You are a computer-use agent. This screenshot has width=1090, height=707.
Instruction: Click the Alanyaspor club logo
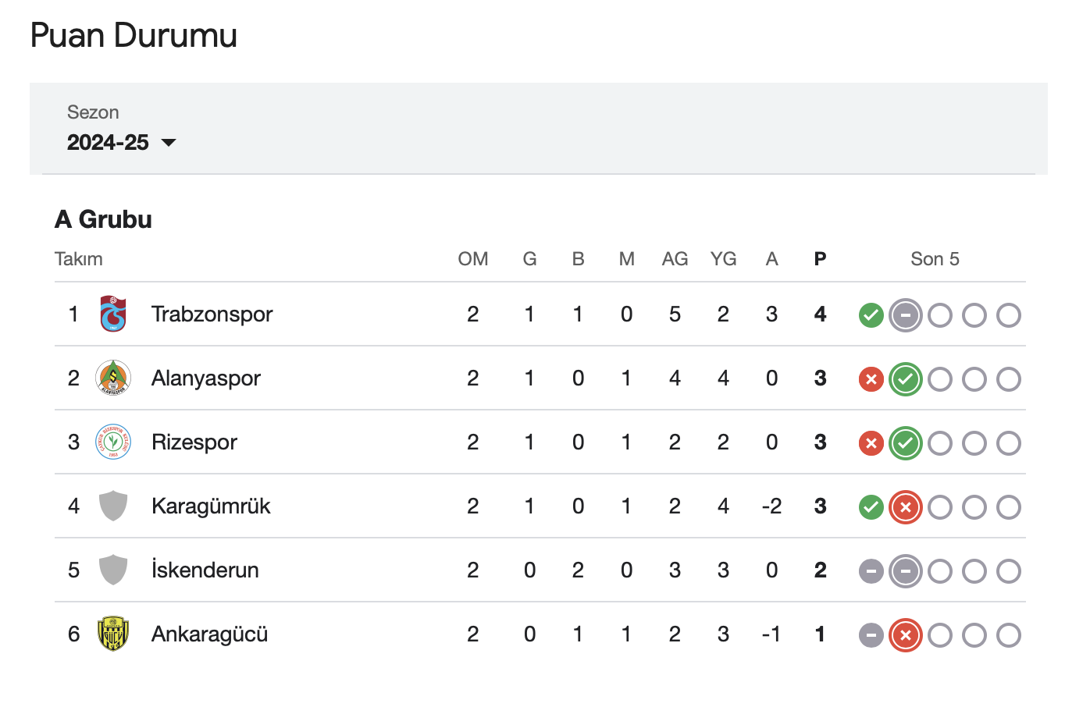click(113, 378)
